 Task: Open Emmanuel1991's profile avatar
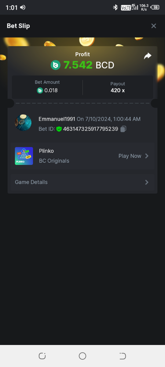point(23,123)
